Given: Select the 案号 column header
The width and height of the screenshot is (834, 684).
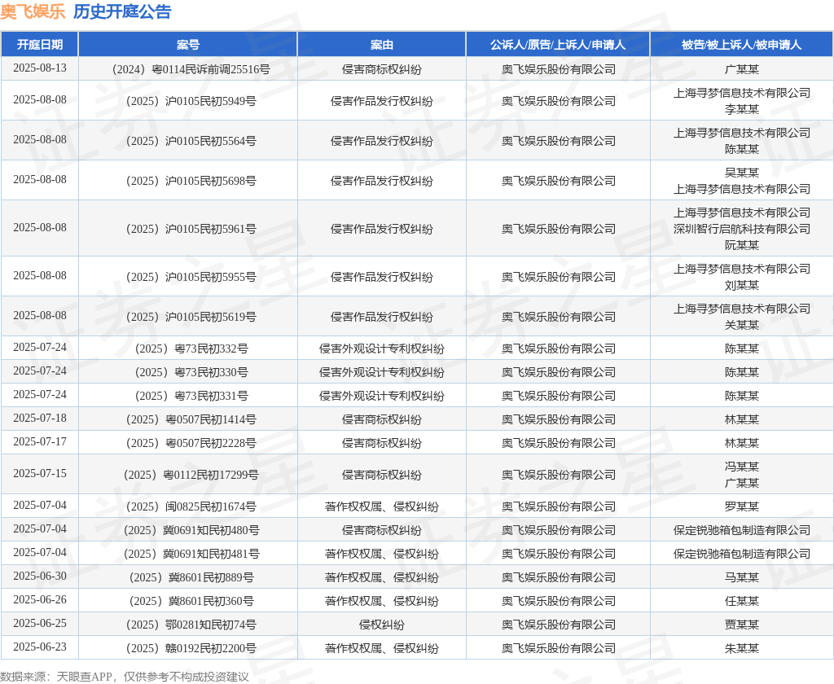Looking at the screenshot, I should tap(188, 45).
